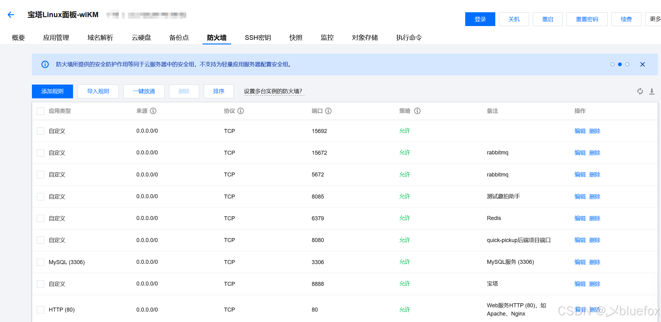Check the row with port 8085
Image resolution: width=661 pixels, height=322 pixels.
(x=41, y=197)
